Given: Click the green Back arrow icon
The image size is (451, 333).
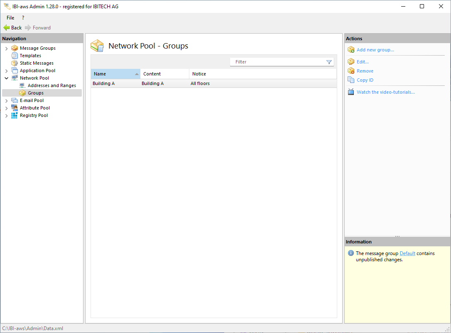Looking at the screenshot, I should click(x=6, y=28).
